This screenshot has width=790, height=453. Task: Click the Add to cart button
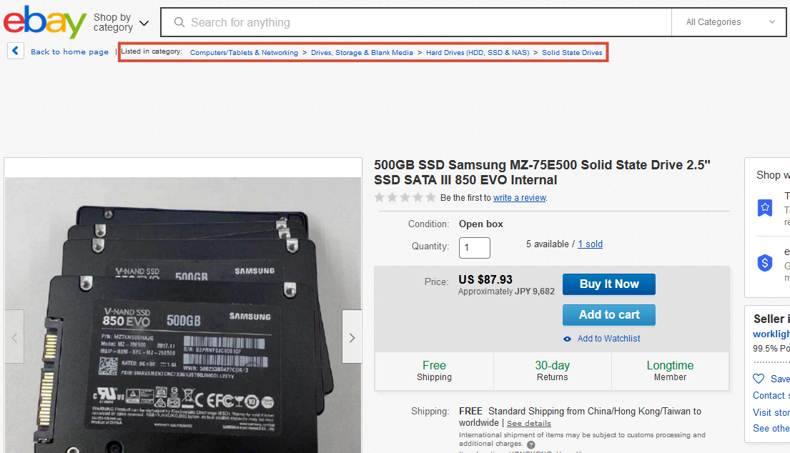coord(608,314)
